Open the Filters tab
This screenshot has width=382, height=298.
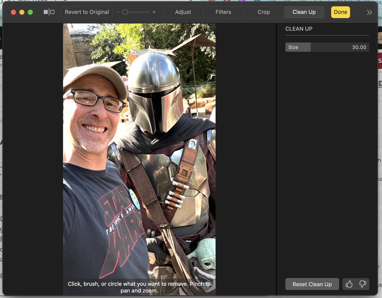[x=223, y=12]
